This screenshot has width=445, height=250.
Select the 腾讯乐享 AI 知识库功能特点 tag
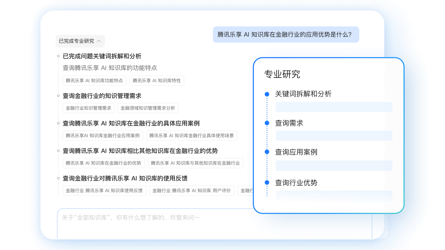pyautogui.click(x=94, y=81)
